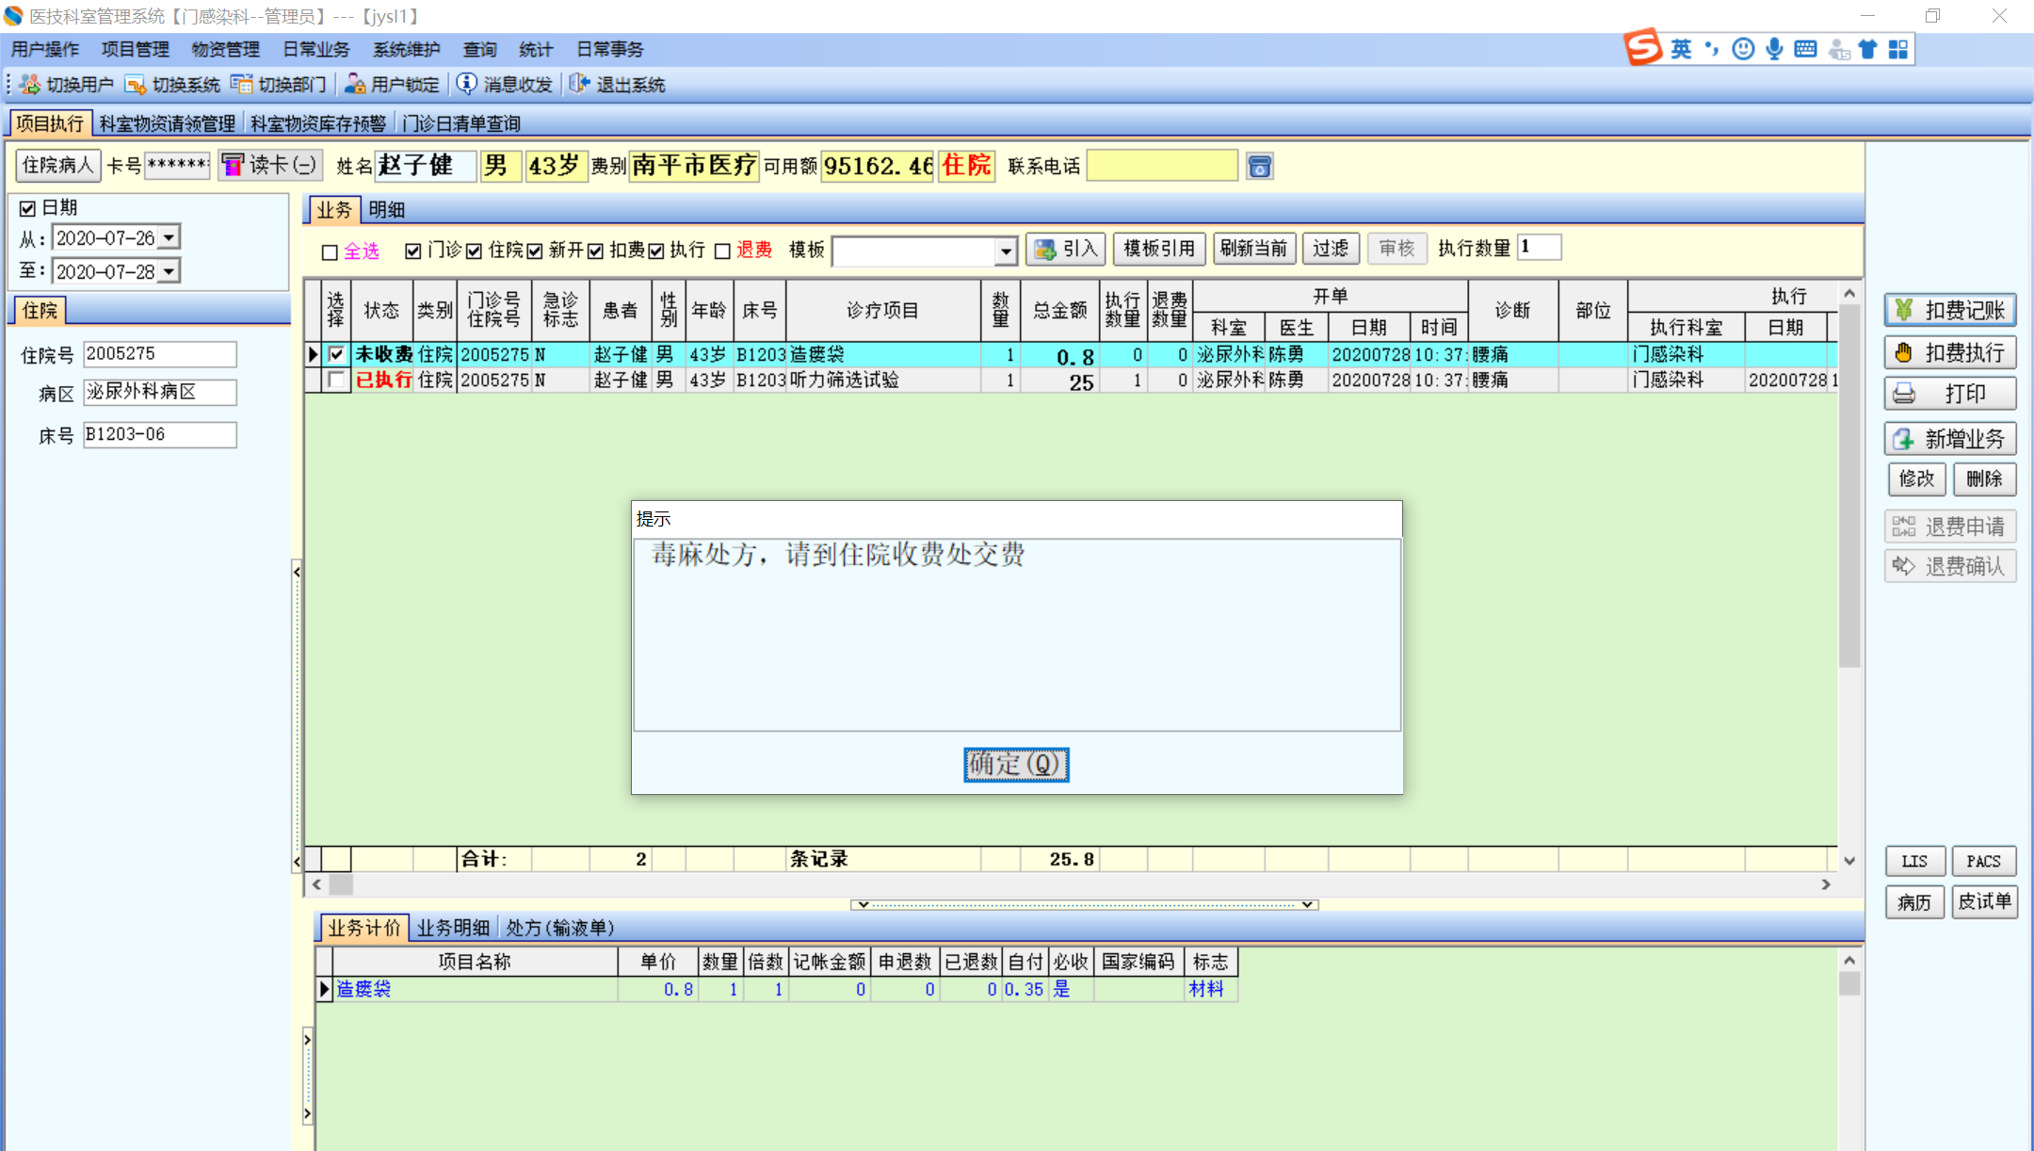2034x1151 pixels.
Task: Click the 扣费记账 button
Action: coord(1949,310)
